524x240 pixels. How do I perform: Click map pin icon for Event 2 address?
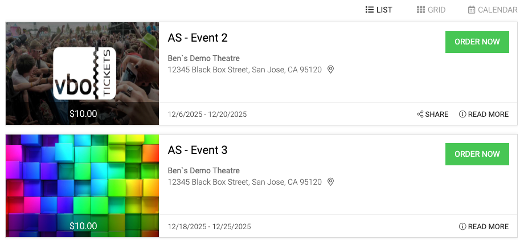coord(330,70)
